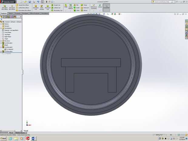The image size is (188, 141).
Task: Open the Curves dropdown arrow
Action: click(100, 11)
